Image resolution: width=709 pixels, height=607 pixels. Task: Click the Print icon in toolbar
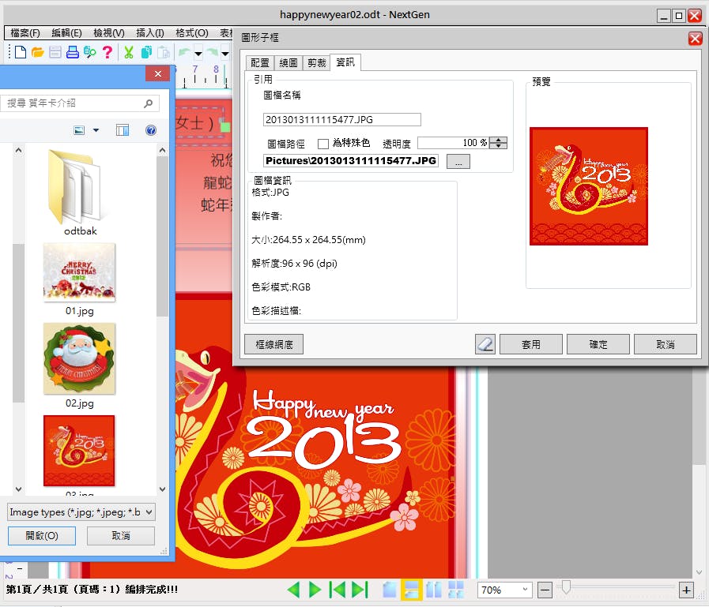(73, 53)
